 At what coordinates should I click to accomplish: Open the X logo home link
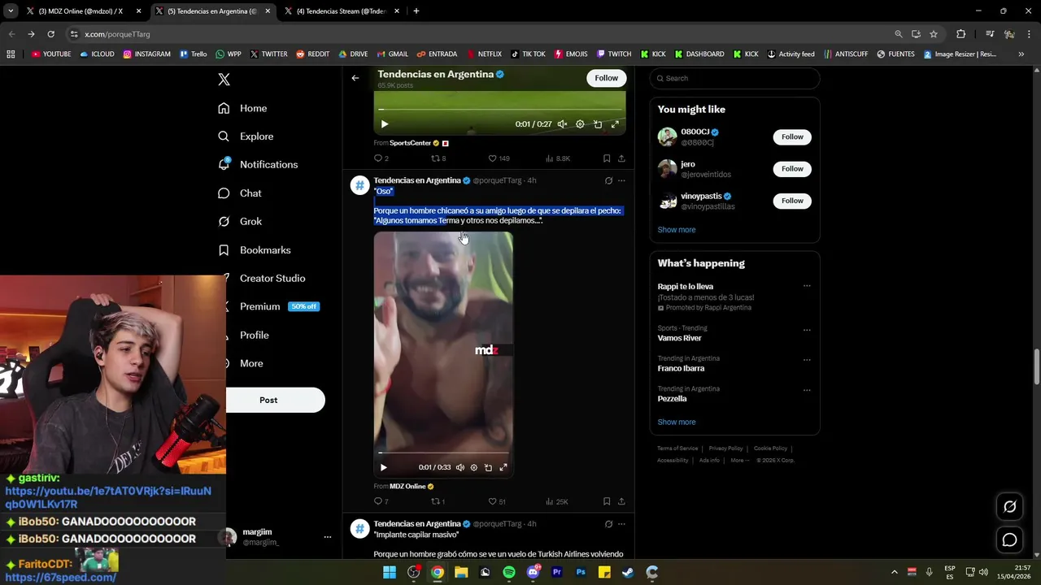(x=224, y=80)
